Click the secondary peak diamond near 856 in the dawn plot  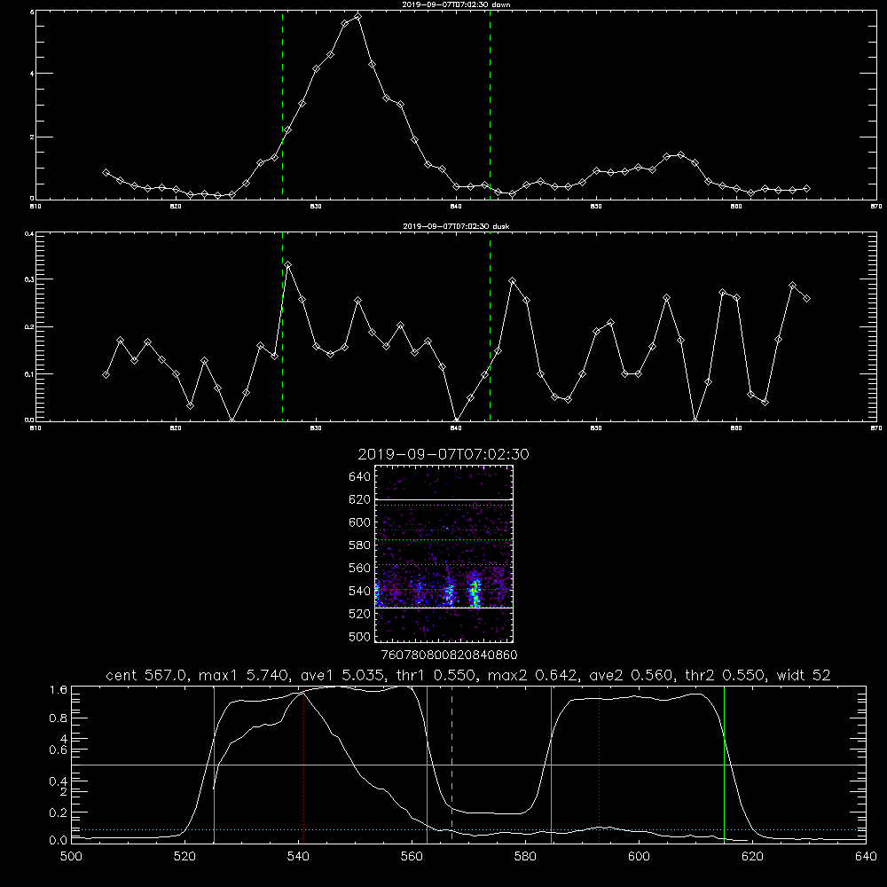[x=680, y=154]
